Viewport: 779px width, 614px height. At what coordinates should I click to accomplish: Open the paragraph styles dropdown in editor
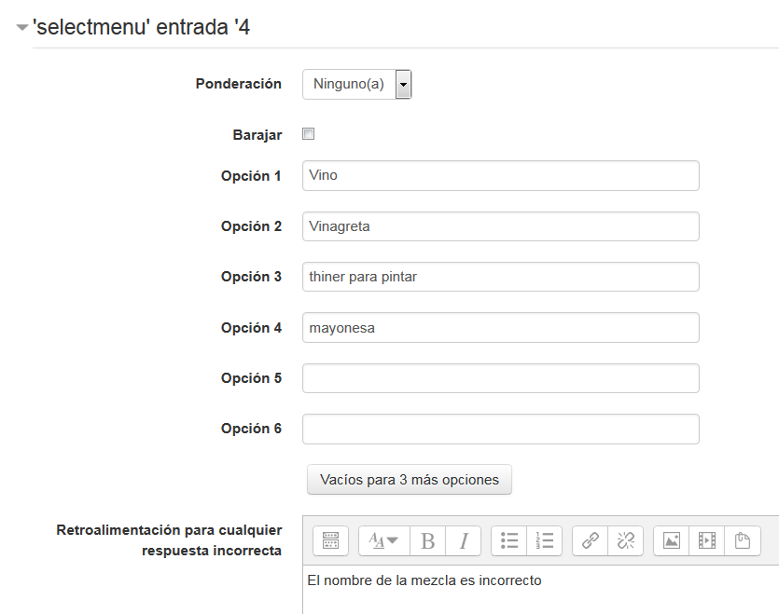(x=383, y=540)
